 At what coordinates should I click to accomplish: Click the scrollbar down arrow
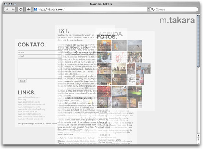pyautogui.click(x=198, y=139)
